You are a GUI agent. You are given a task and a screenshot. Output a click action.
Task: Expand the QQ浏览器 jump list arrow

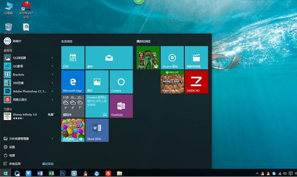click(52, 58)
